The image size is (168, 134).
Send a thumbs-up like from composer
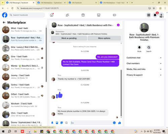120,123
